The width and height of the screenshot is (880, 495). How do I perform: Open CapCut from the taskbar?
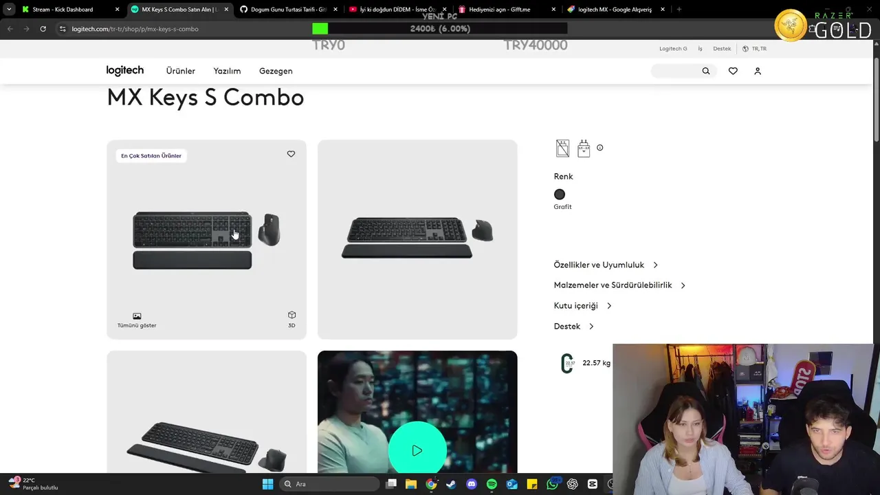point(593,484)
